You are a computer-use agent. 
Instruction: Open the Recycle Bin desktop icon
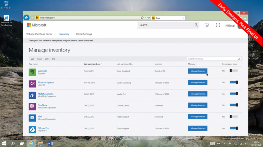click(6, 5)
